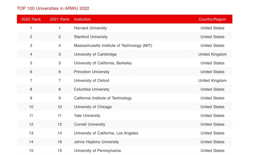257x155 pixels.
Task: Select University of Pennsylvania row name
Action: (97, 150)
